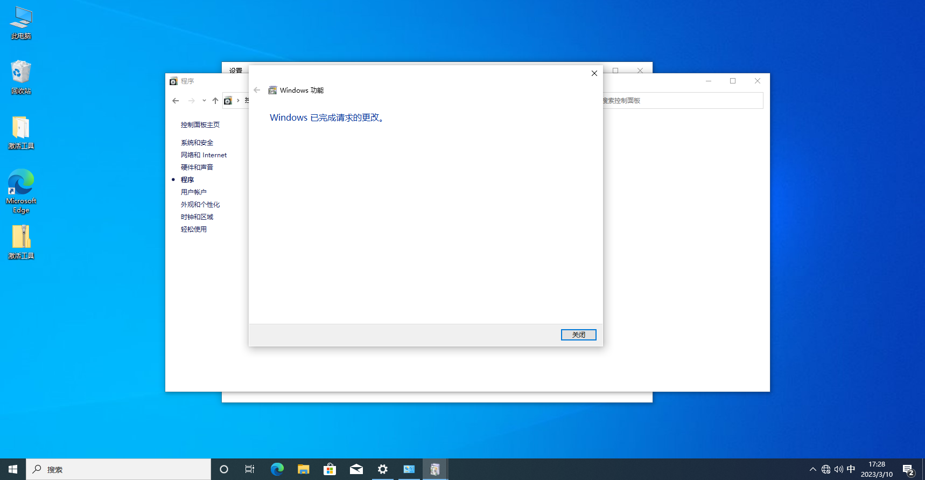The height and width of the screenshot is (480, 925).
Task: Launch Edge from the taskbar
Action: [x=277, y=469]
